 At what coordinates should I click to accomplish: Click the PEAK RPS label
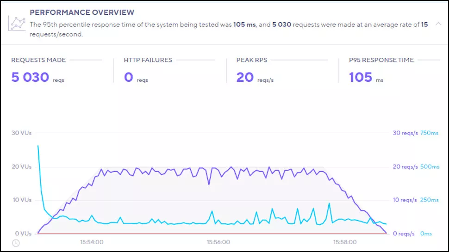coord(251,60)
